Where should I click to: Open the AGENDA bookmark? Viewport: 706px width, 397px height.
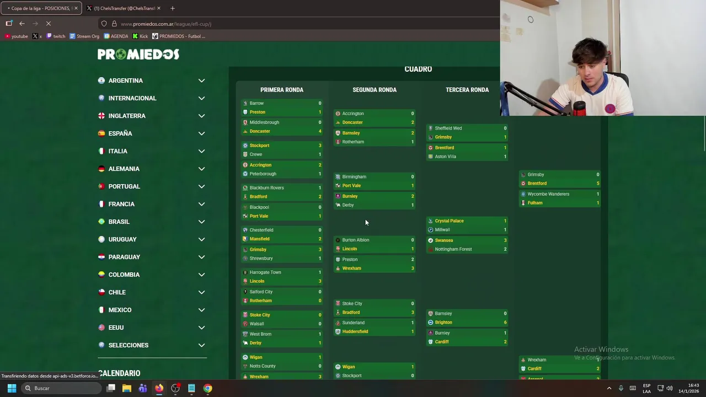click(116, 36)
